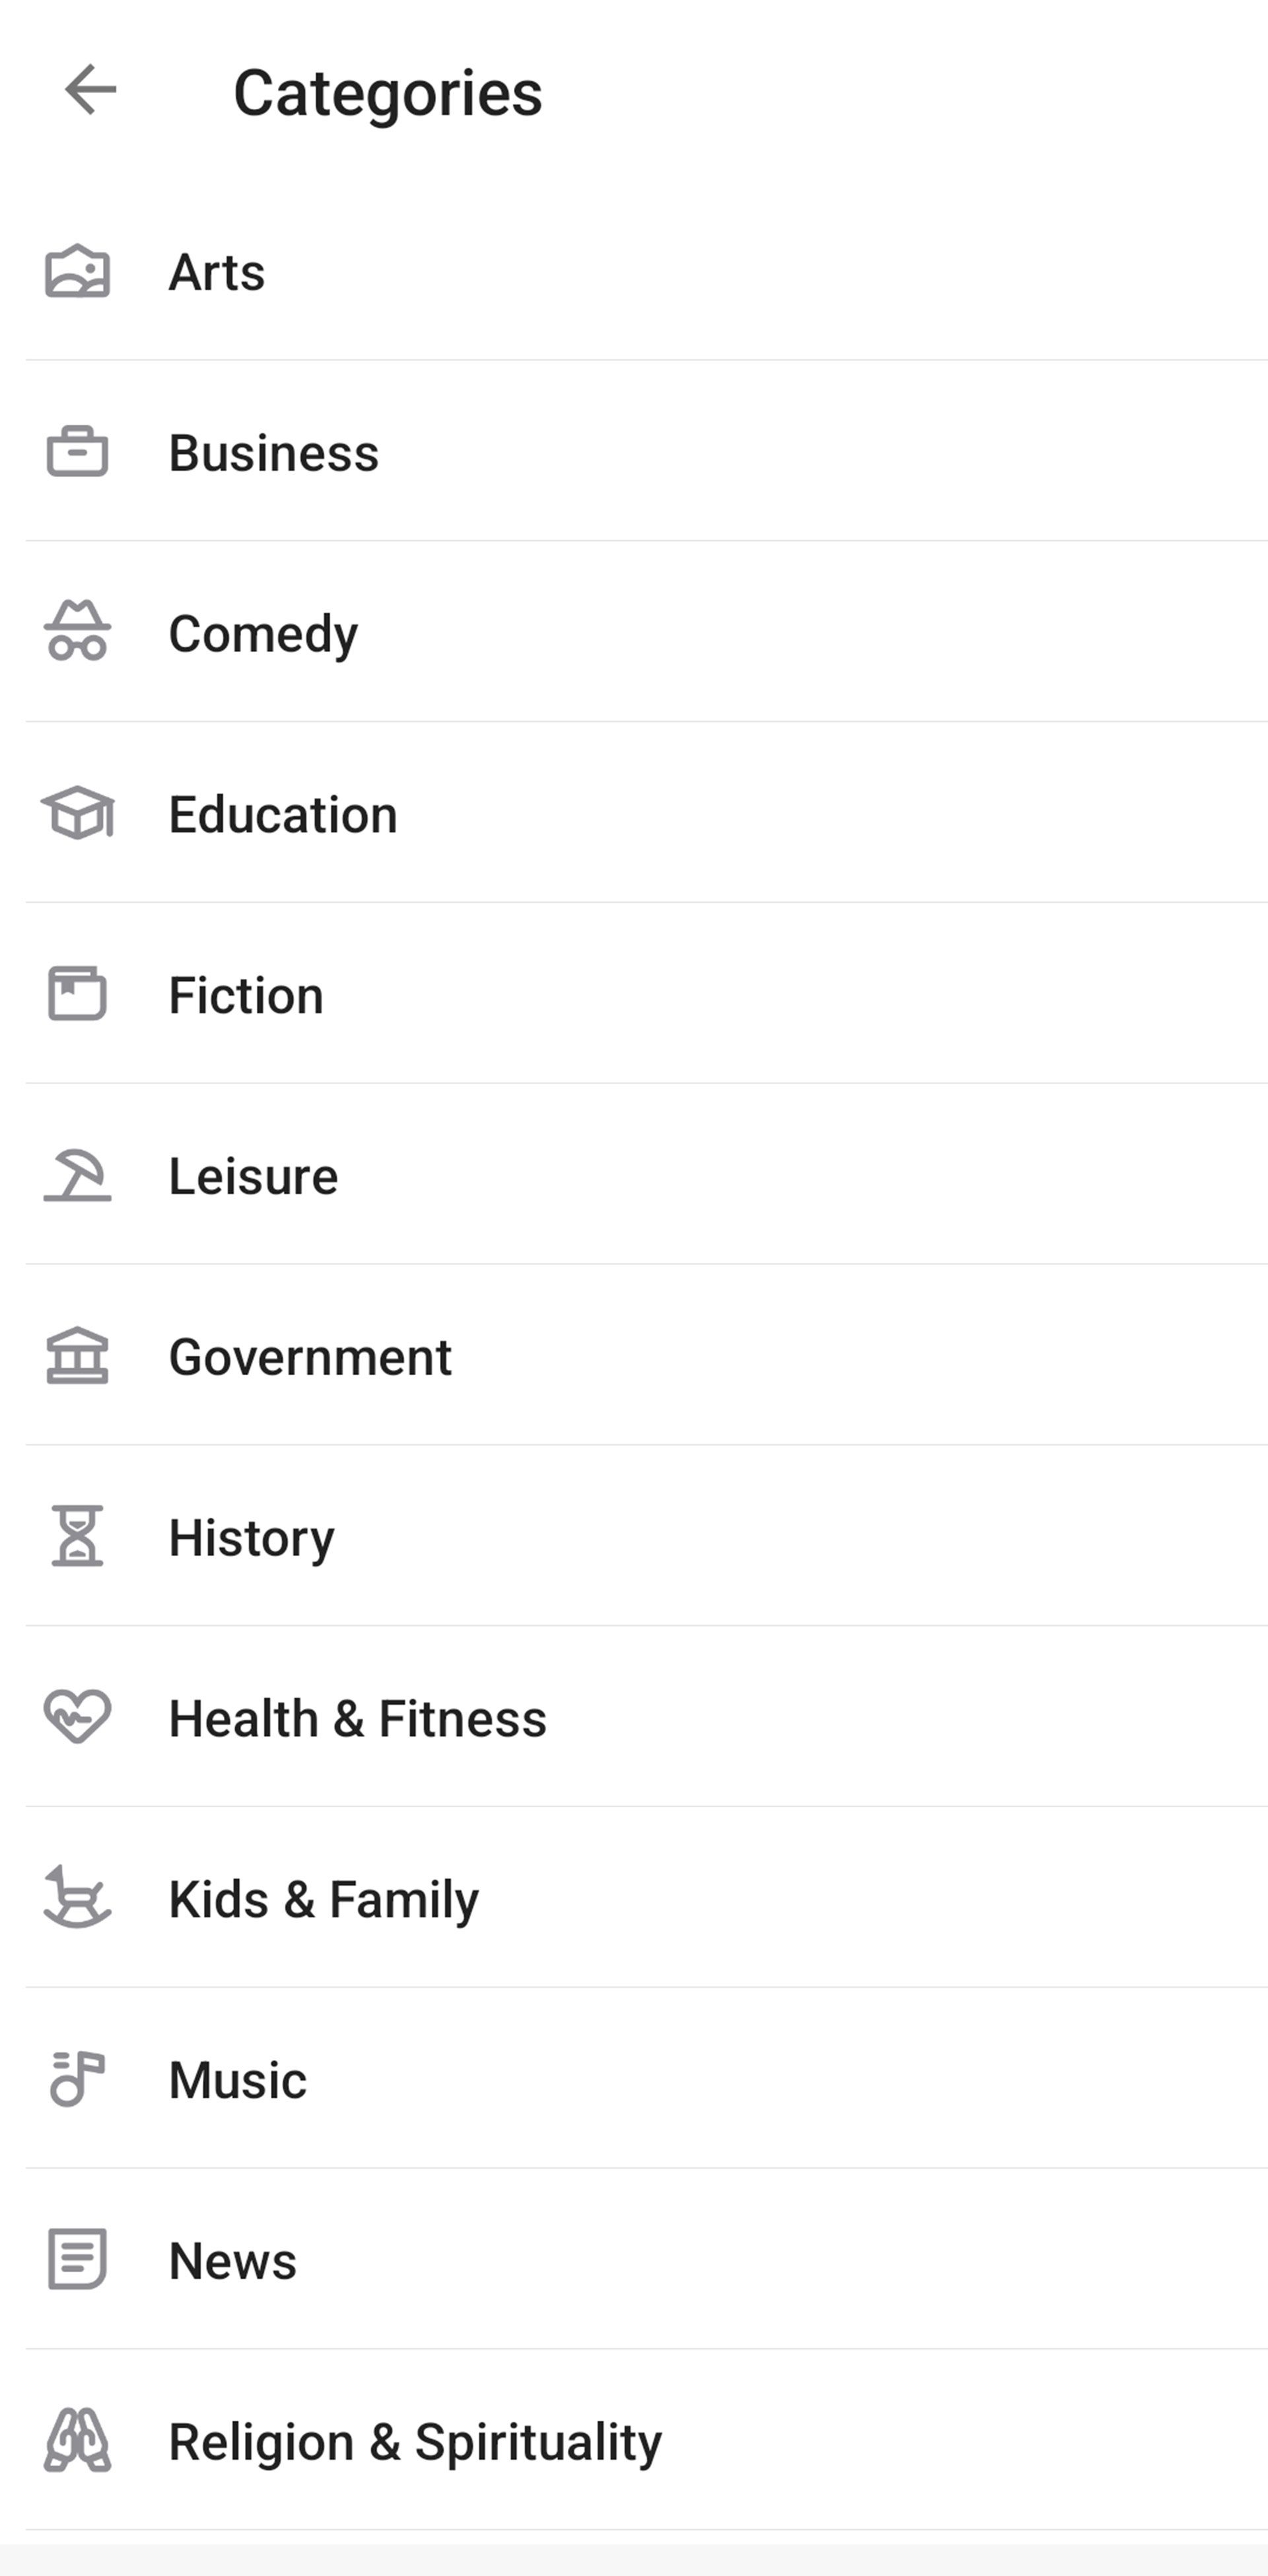Open the Fiction category
Image resolution: width=1268 pixels, height=2576 pixels.
246,995
